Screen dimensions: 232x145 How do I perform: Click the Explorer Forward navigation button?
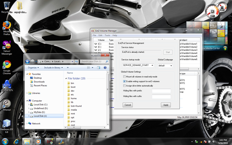[33, 61]
